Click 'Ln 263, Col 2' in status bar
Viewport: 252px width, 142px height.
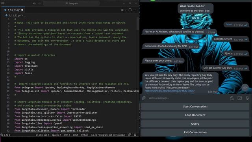42,135
